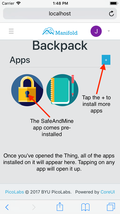
Task: Open the SafeAndMine padlock app
Action: (27, 90)
